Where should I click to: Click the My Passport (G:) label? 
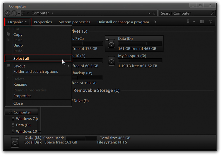tap(132, 56)
